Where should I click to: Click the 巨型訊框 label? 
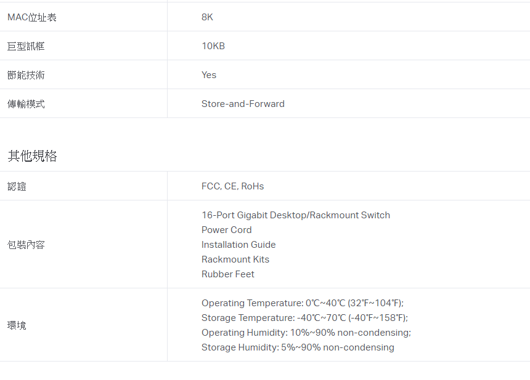pyautogui.click(x=26, y=46)
